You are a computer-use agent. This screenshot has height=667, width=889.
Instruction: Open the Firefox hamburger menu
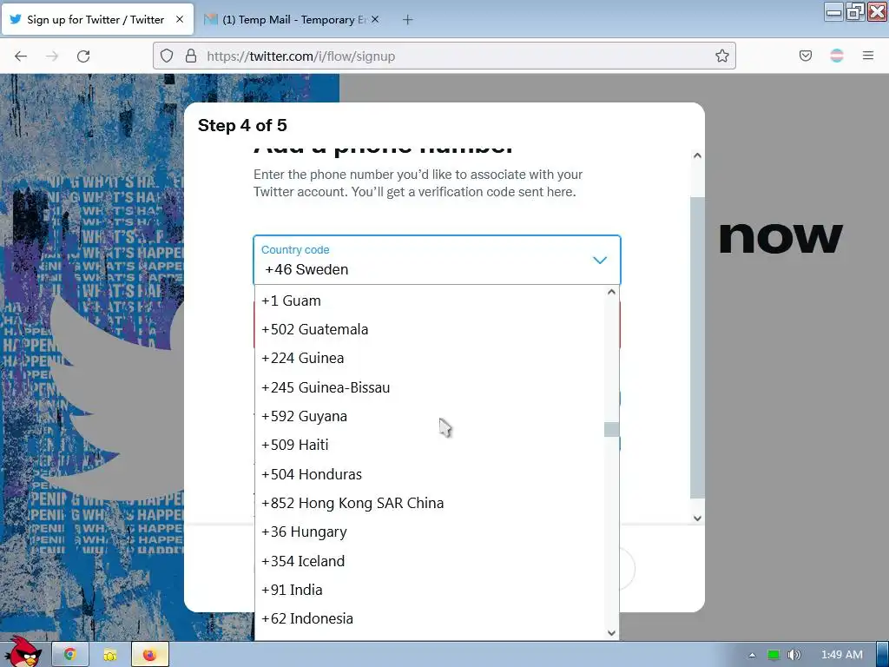click(868, 56)
